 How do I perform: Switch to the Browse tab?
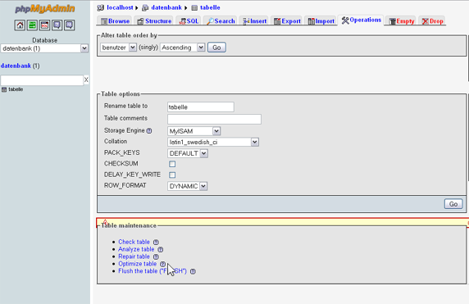(x=115, y=21)
